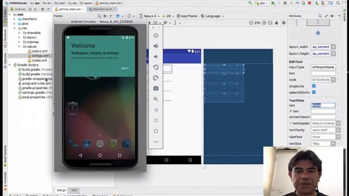Screen dimensions: 349x196
Task: Raise emulator volume with volume up icon
Action: coord(156,46)
